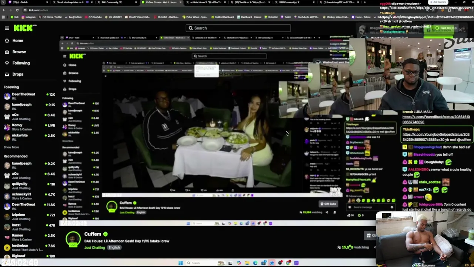Open the purple app on the taskbar
Screen dimensions: 474x267
coord(296,263)
